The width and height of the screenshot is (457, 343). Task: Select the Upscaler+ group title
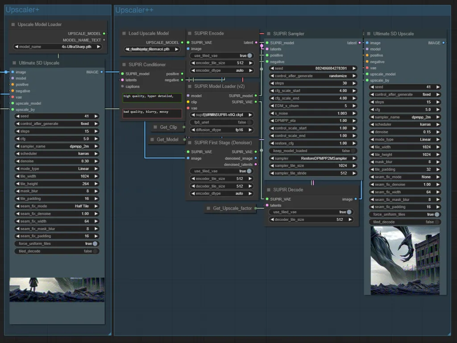22,9
